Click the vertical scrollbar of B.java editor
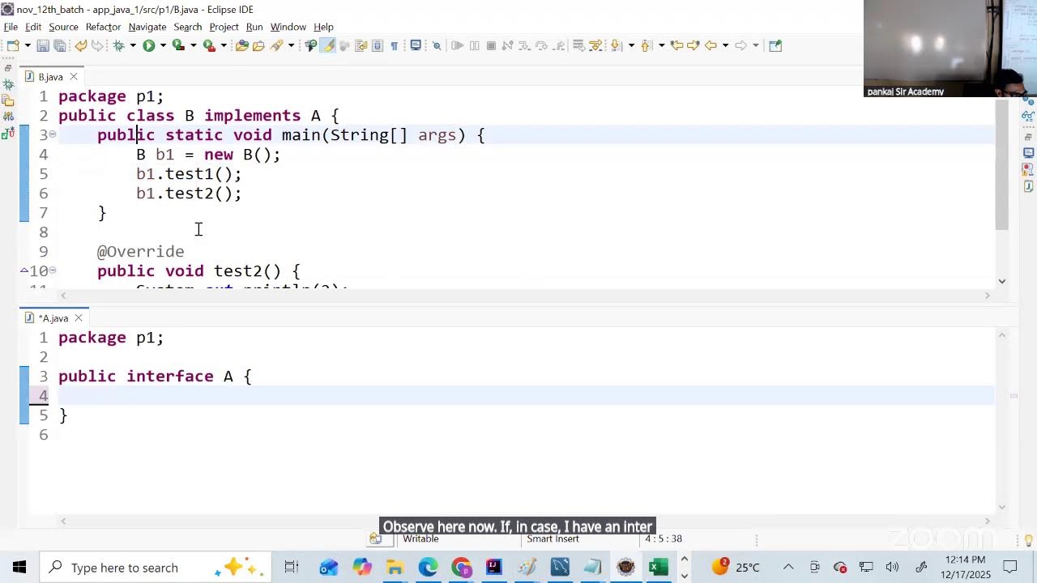Viewport: 1037px width, 583px height. click(1002, 166)
